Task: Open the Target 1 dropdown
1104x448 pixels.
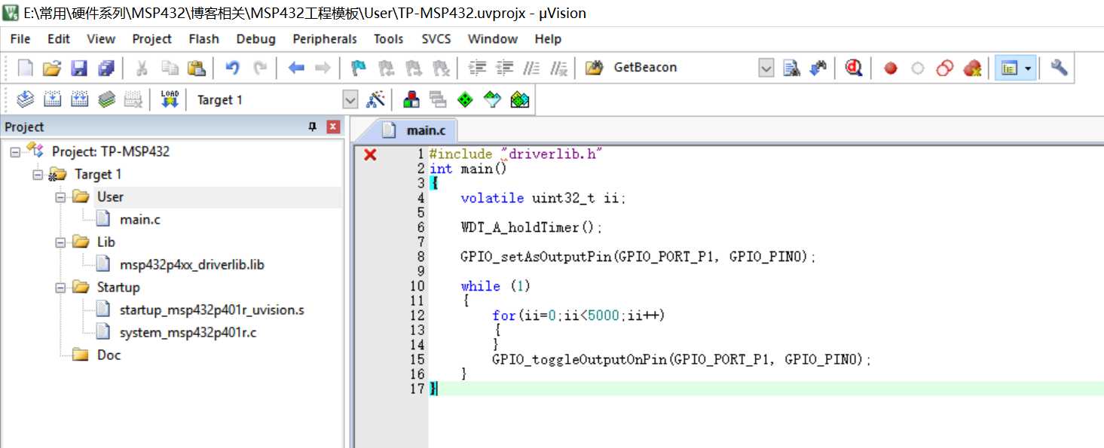Action: [350, 99]
